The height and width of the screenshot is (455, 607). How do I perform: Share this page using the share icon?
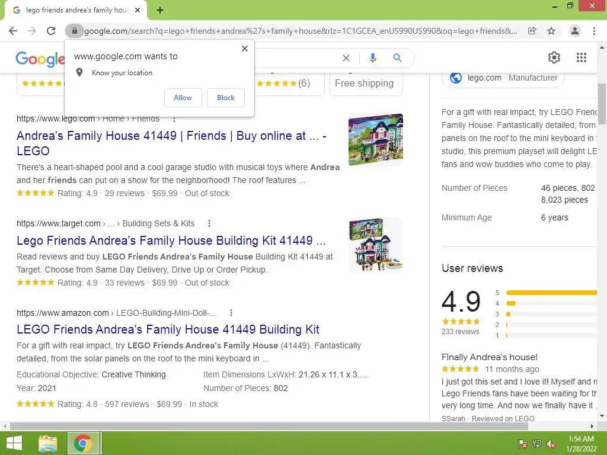[532, 31]
